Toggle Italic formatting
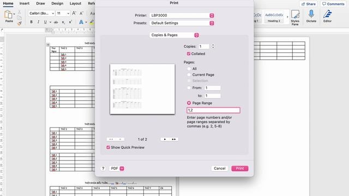The image size is (349, 196). pos(38,22)
